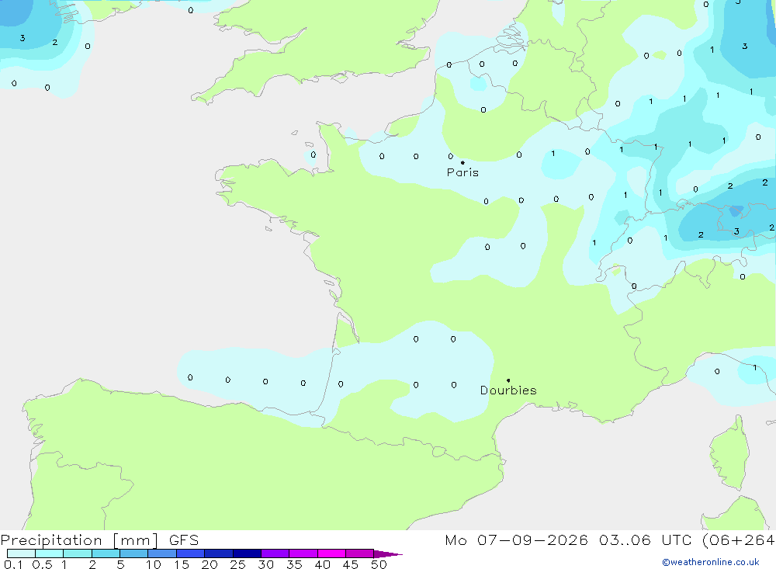Click the '45' legend scale value
This screenshot has width=776, height=569.
point(351,564)
